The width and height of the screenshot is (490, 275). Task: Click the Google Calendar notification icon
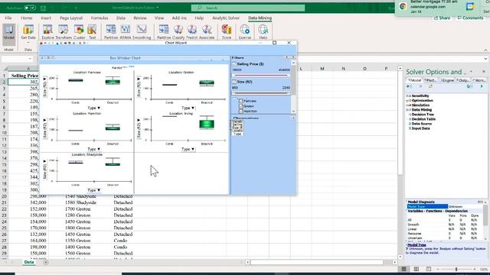(x=470, y=7)
